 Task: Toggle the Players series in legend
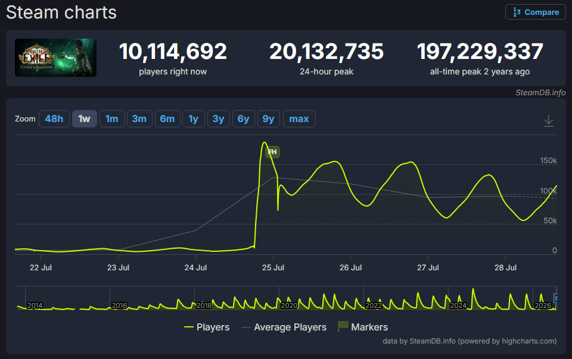click(x=207, y=327)
